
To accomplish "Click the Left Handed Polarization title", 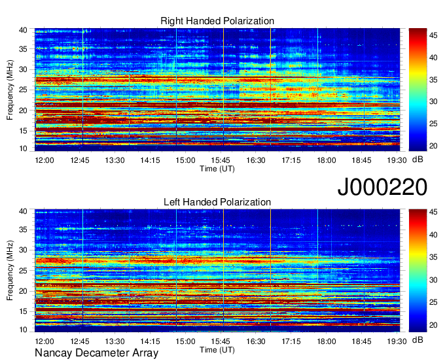I will coord(217,202).
